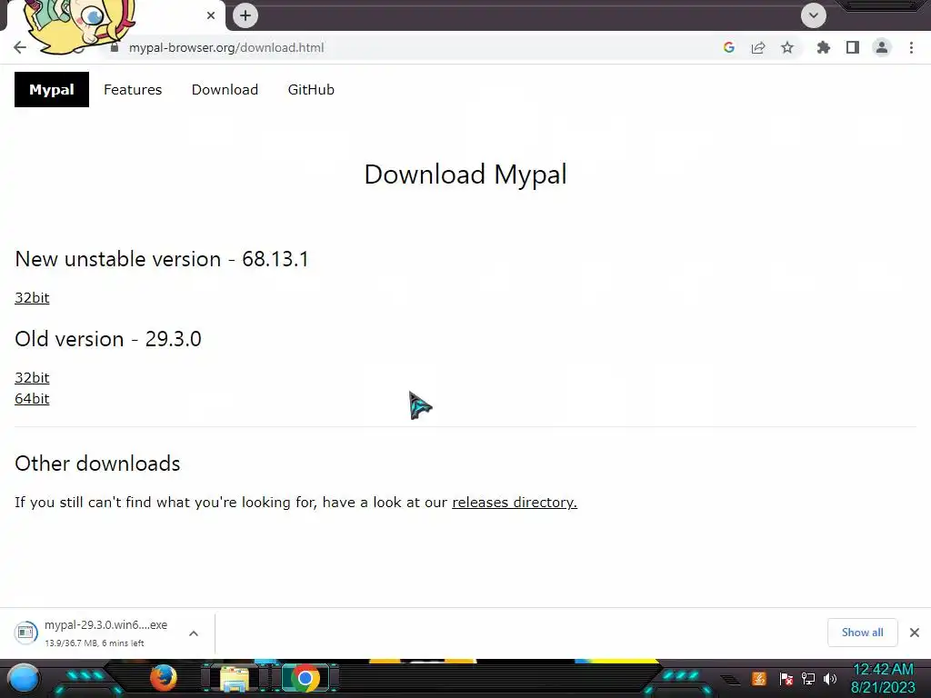Open Chrome's three-dot menu

pos(911,47)
